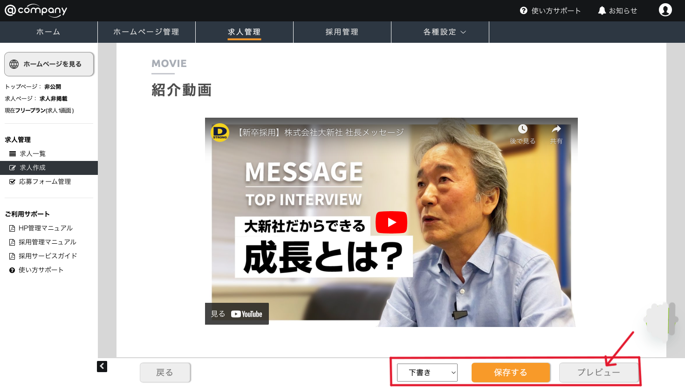Click the ホームページを見る button

tap(49, 64)
